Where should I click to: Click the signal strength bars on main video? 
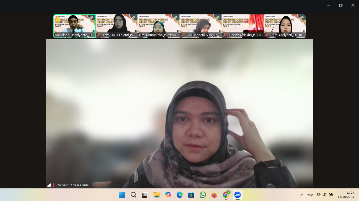click(49, 185)
